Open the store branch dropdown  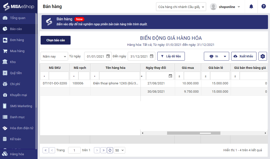click(181, 7)
